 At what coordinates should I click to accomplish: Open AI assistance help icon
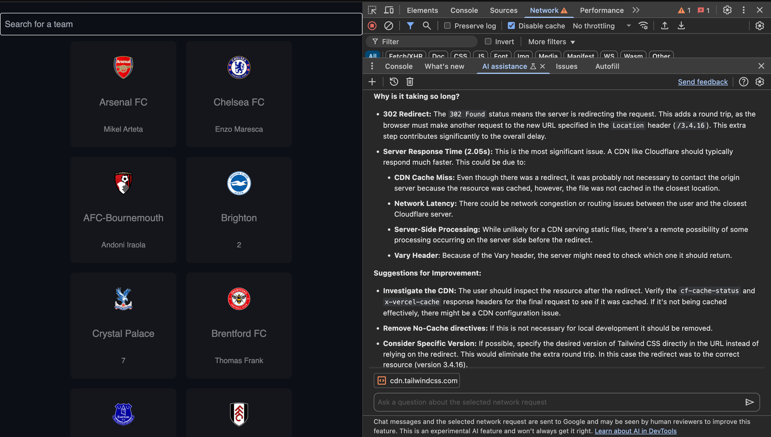744,82
